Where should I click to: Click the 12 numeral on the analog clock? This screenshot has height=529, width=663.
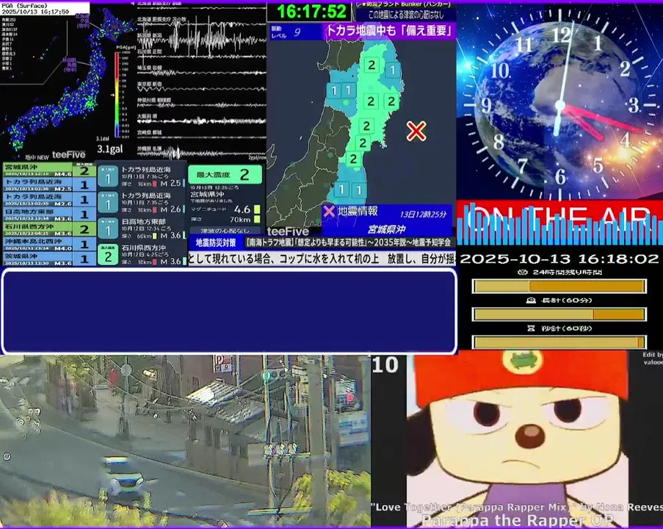[x=560, y=35]
